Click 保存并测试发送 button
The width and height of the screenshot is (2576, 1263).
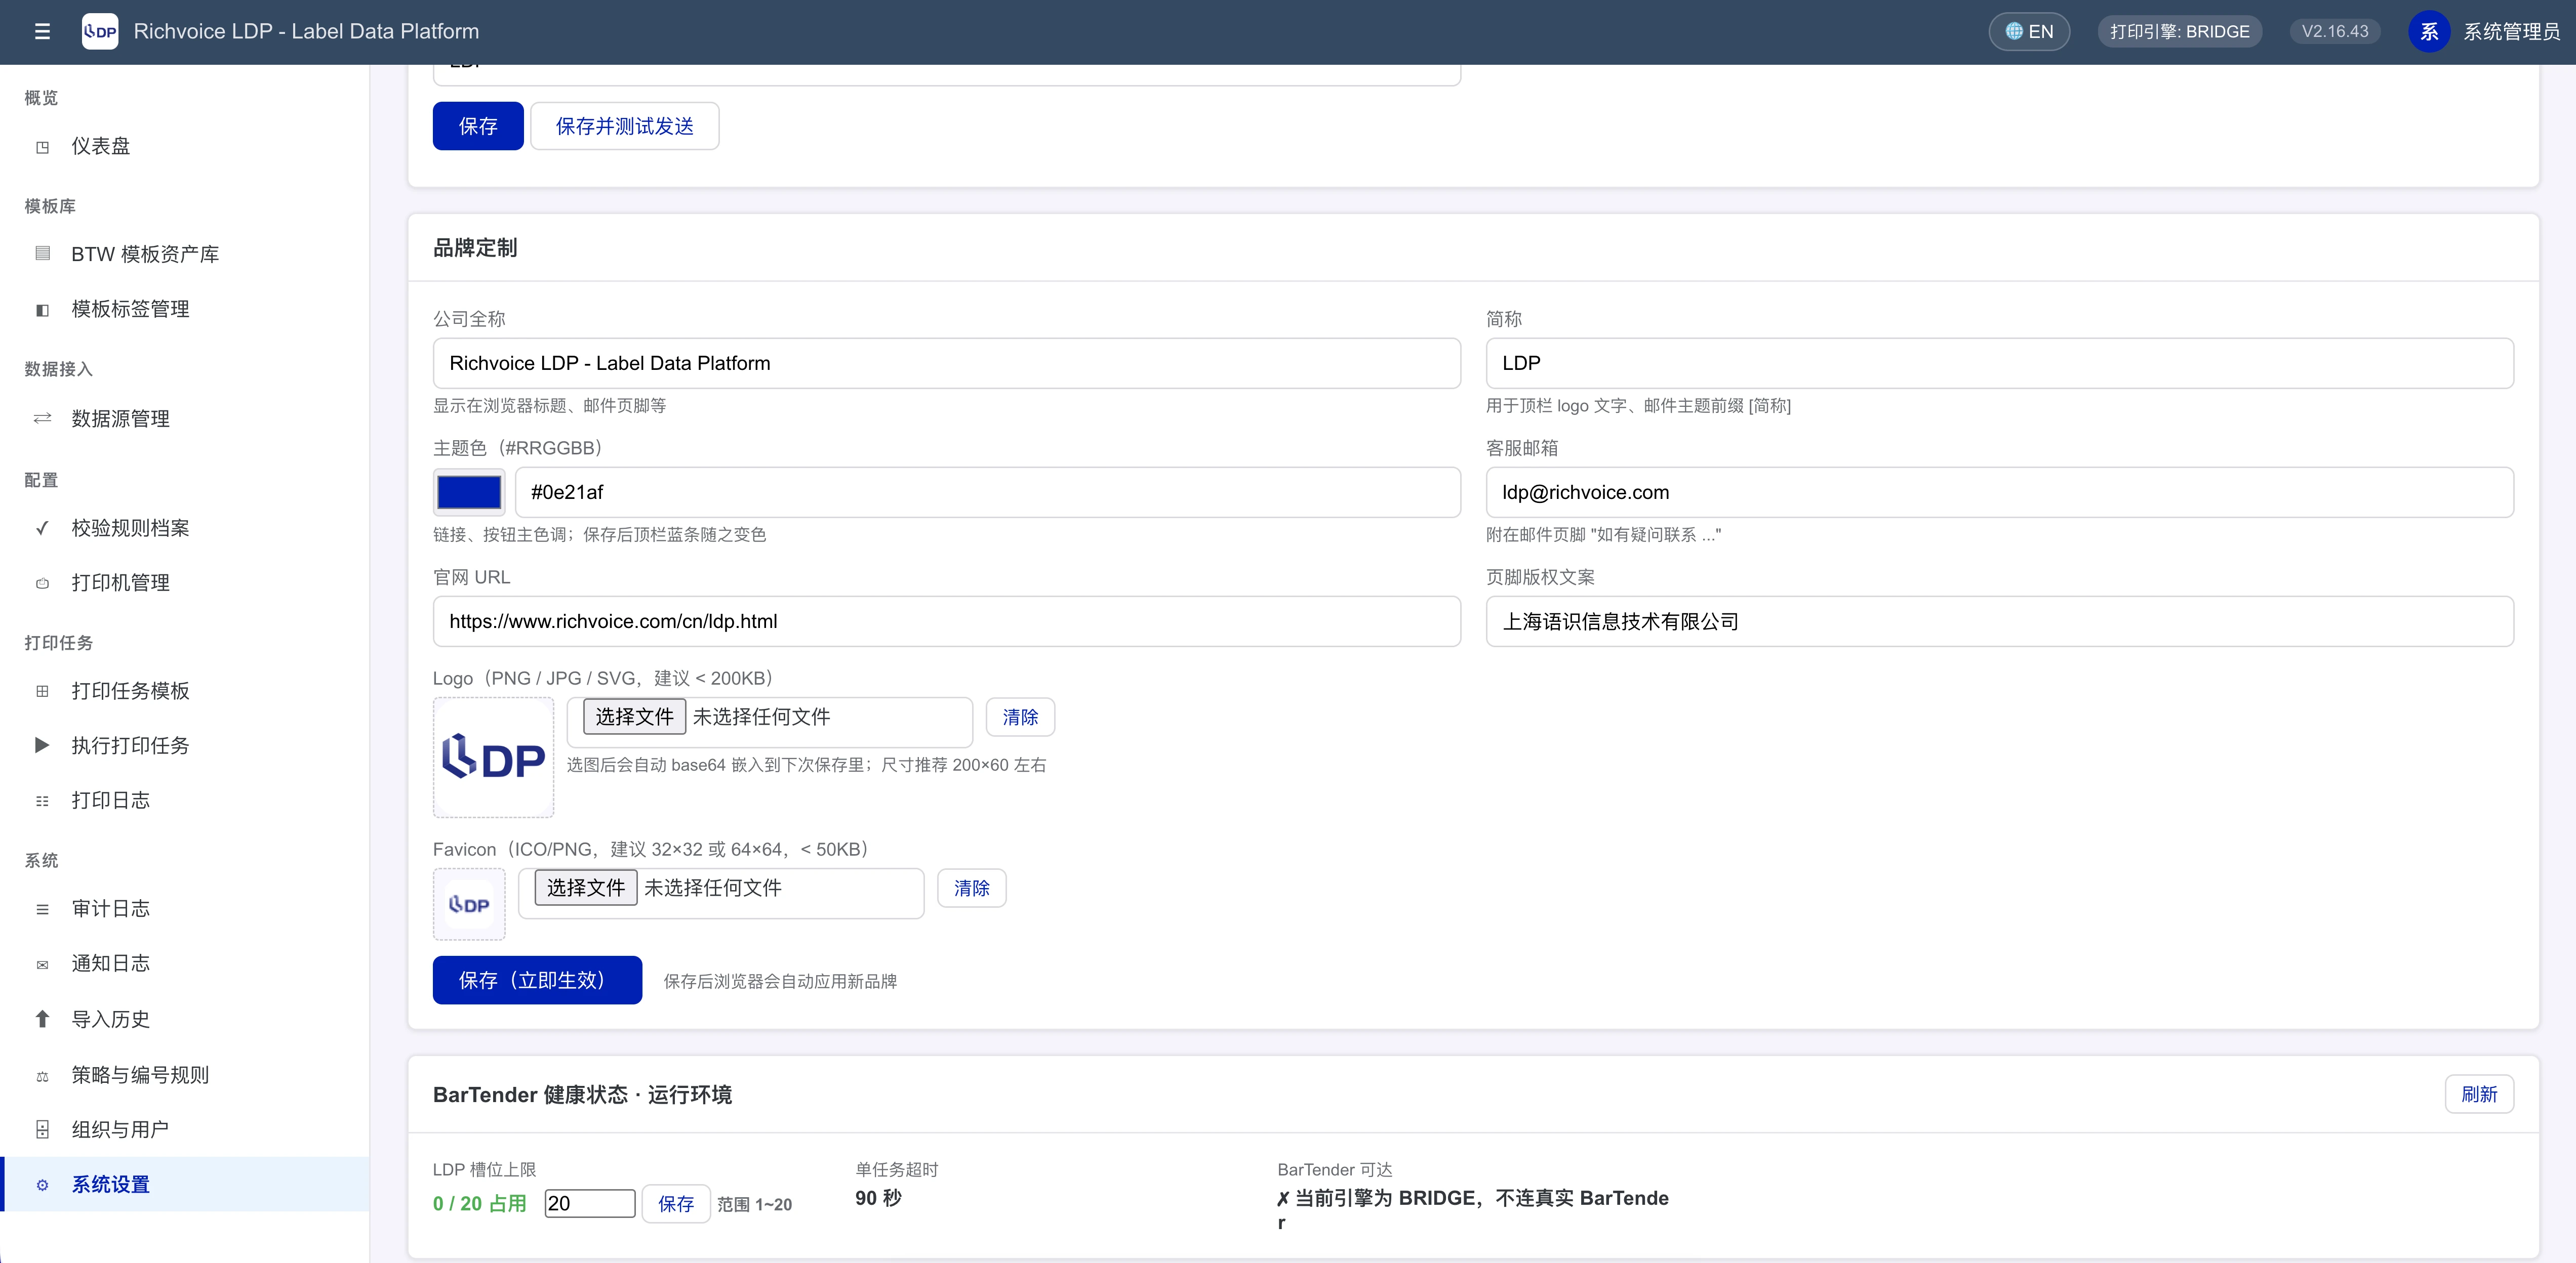(625, 126)
